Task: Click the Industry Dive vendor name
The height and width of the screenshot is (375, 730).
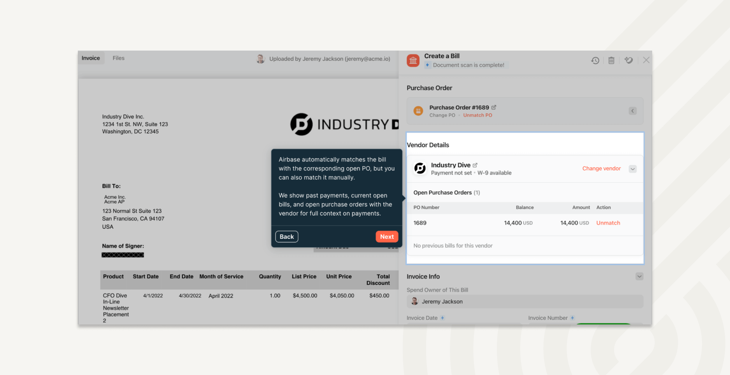Action: [x=451, y=165]
